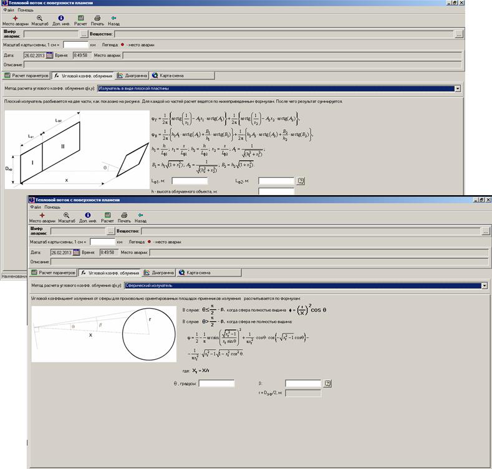Click the help icon next to the Lф2 field

(300, 181)
